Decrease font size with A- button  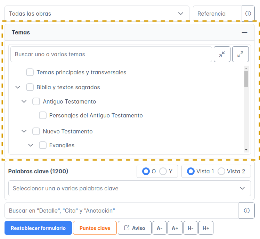click(159, 228)
